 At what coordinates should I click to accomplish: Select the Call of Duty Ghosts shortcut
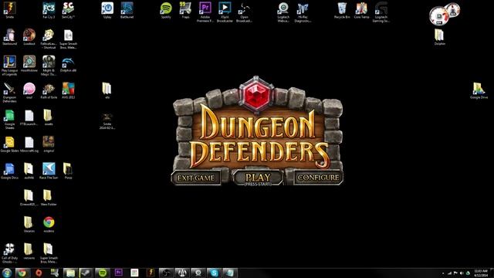(x=10, y=253)
